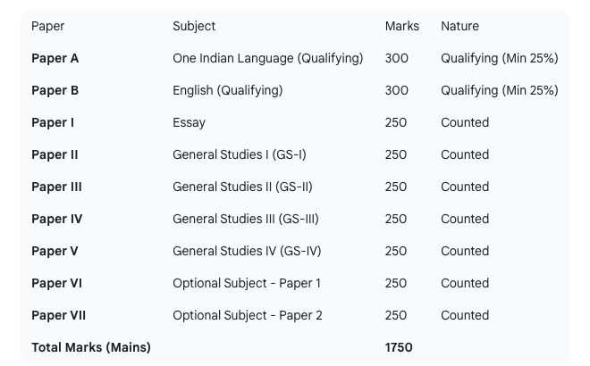This screenshot has height=366, width=590.
Task: Select "General Studies III (GS-III)" cell
Action: (245, 220)
